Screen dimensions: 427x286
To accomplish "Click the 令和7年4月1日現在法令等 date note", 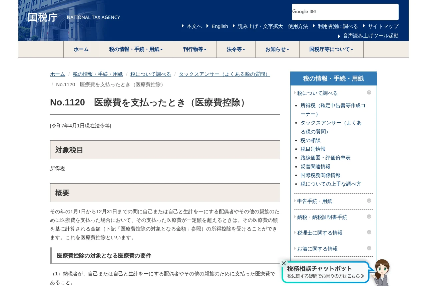I will click(x=81, y=126).
